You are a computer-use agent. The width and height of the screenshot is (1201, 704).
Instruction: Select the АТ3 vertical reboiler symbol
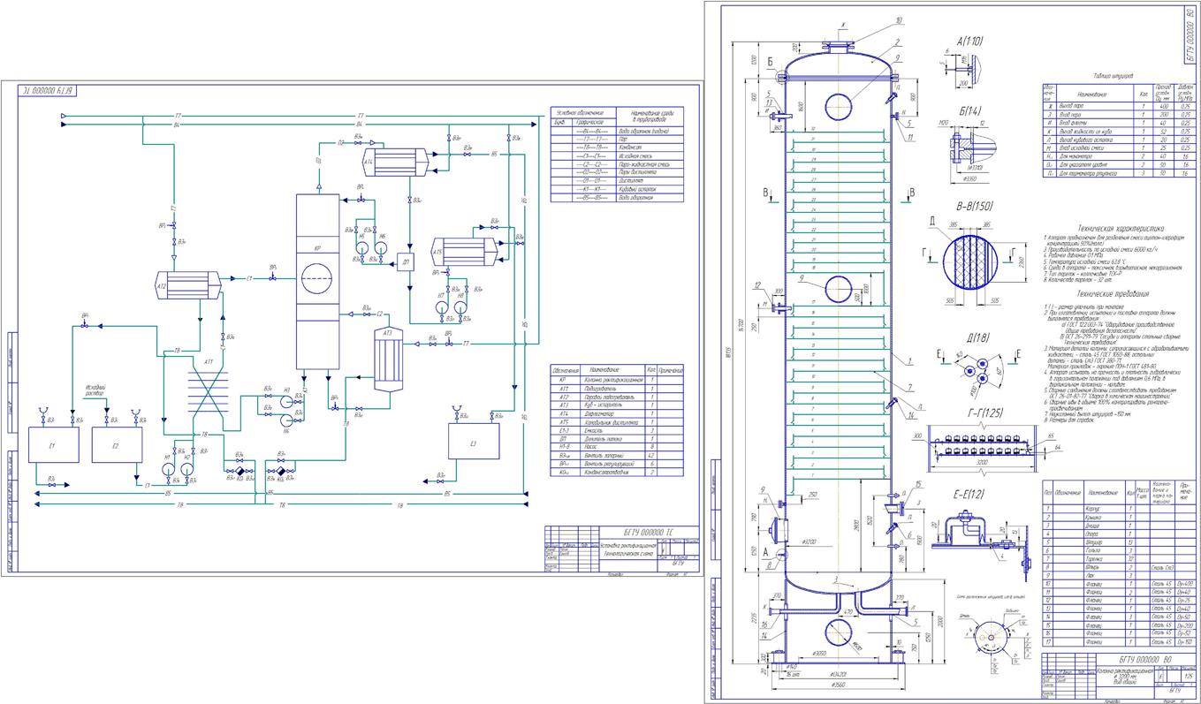(x=387, y=359)
